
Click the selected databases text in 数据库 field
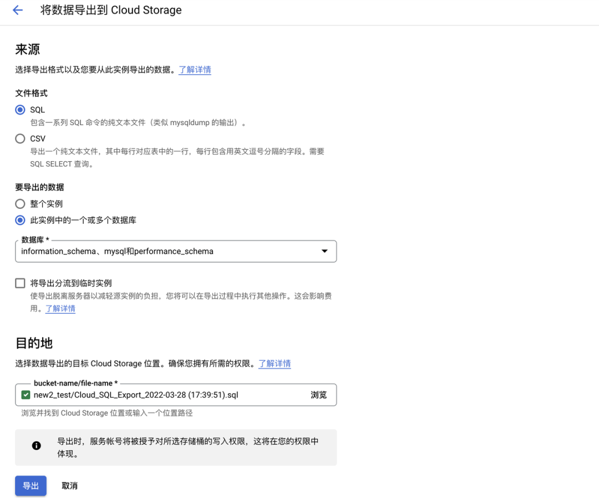[x=117, y=251]
